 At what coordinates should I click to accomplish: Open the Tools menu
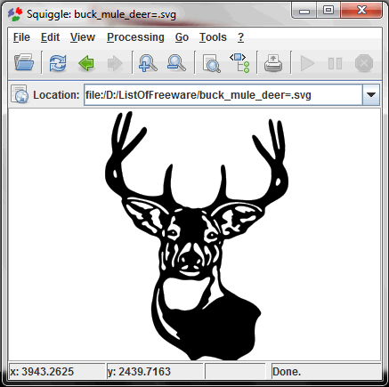pyautogui.click(x=213, y=37)
